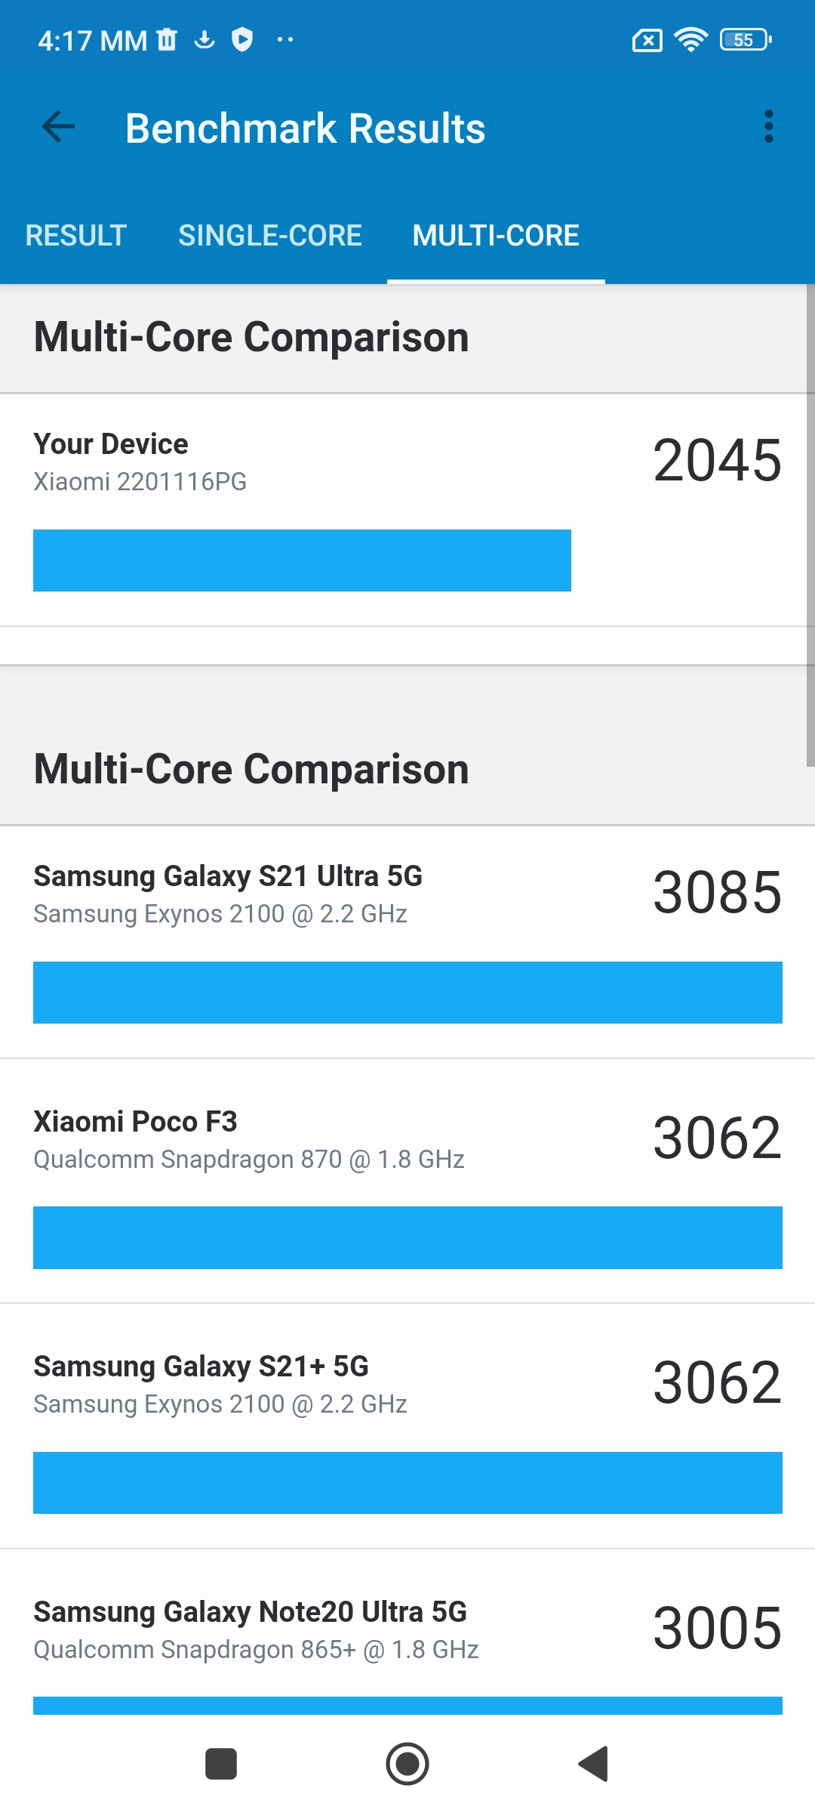The height and width of the screenshot is (1813, 815).
Task: Open the Xiaomi Poco F3 entry
Action: [407, 1186]
